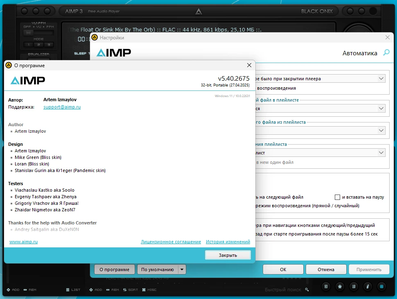This screenshot has width=397, height=299.
Task: Open the dropdown under "файла из плейлиста" group
Action: (381, 131)
